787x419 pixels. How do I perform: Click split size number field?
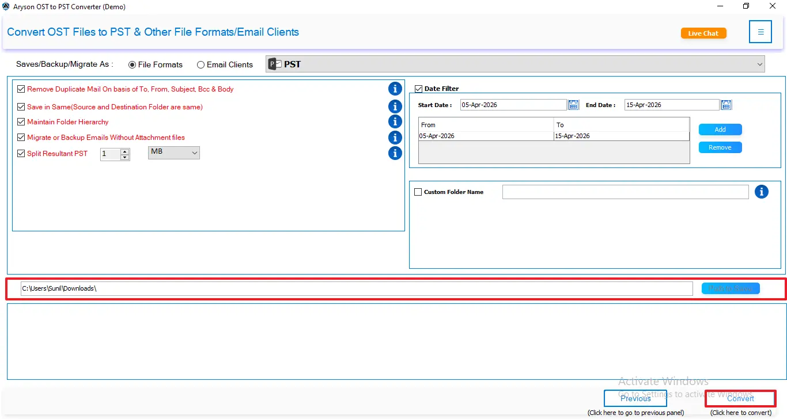pos(111,154)
